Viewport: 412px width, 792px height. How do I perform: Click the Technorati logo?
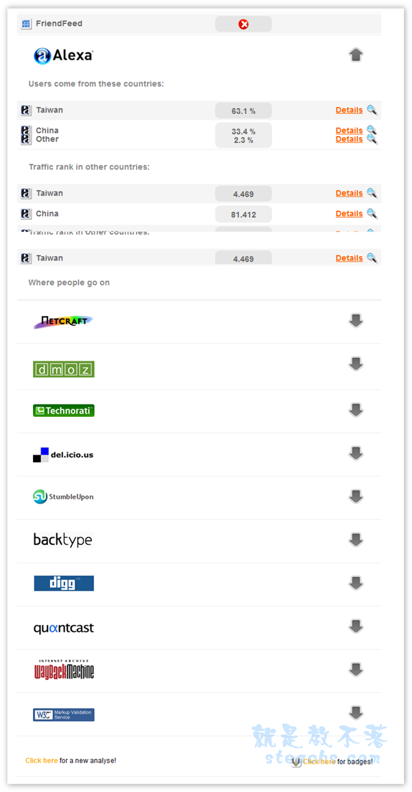point(63,411)
